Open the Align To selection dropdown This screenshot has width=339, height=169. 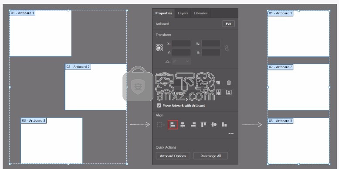click(161, 125)
